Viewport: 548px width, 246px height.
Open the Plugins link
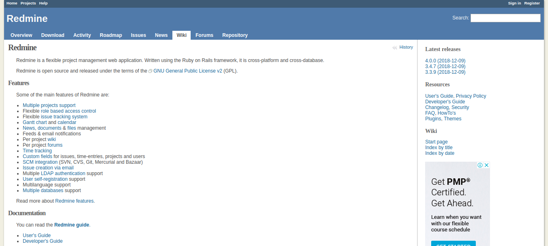pos(433,119)
